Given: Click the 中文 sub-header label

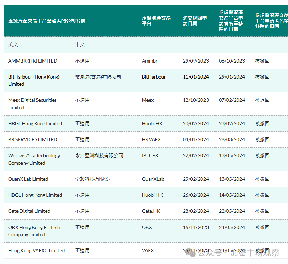Looking at the screenshot, I should [80, 44].
